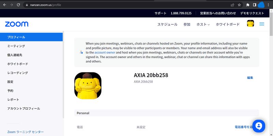Click the Personal section header
This screenshot has width=273, height=136.
click(167, 113)
